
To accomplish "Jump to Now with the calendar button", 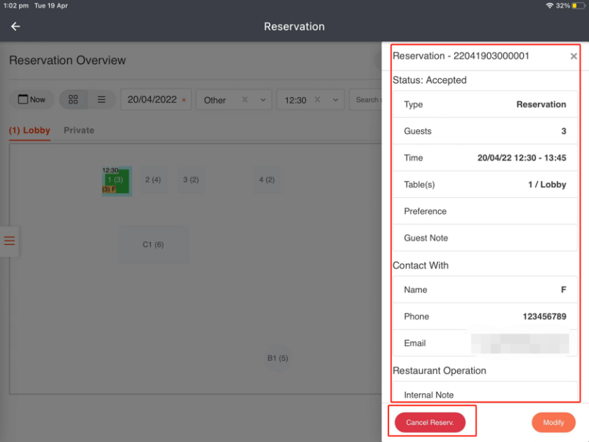I will click(31, 100).
